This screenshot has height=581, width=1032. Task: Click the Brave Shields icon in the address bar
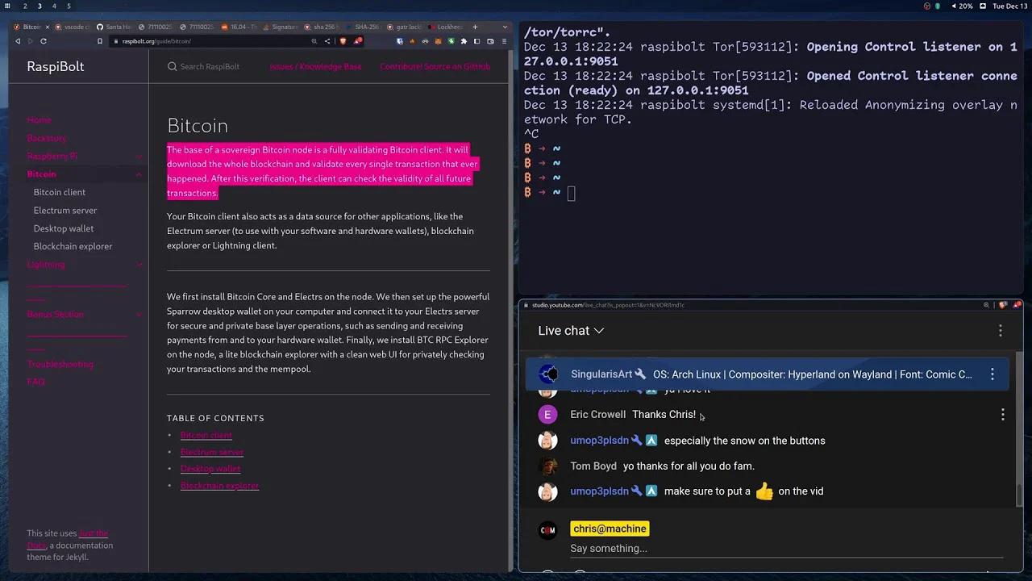click(343, 41)
